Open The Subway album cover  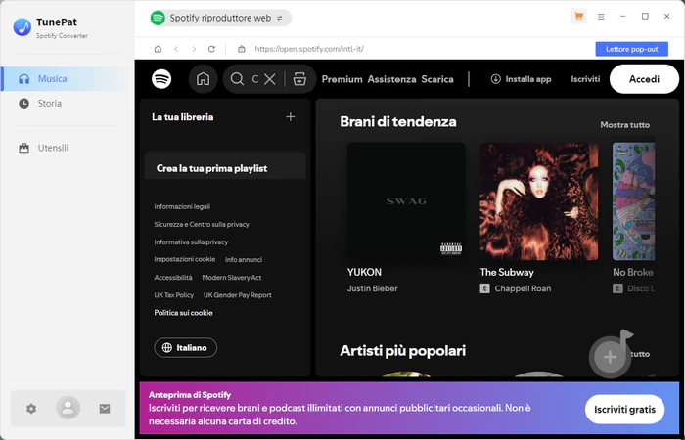[539, 201]
